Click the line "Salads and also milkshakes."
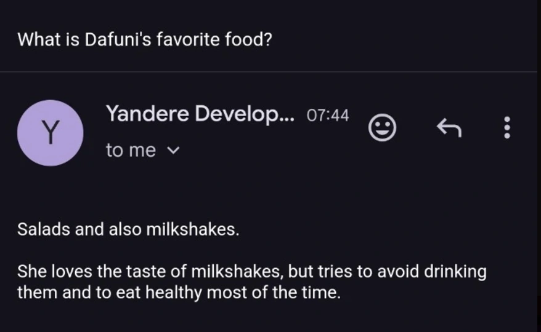Image resolution: width=541 pixels, height=332 pixels. [128, 230]
